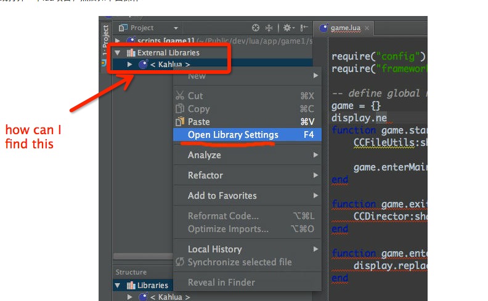This screenshot has width=488, height=301.
Task: Open the Analyze submenu
Action: [x=247, y=155]
